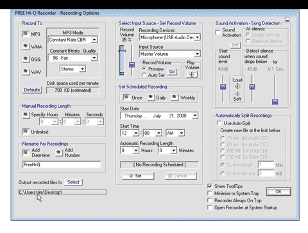
Task: Click the Cancel schedule button
Action: (180, 176)
